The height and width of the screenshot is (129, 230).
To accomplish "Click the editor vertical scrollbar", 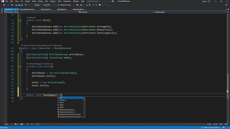I will point(228,68).
